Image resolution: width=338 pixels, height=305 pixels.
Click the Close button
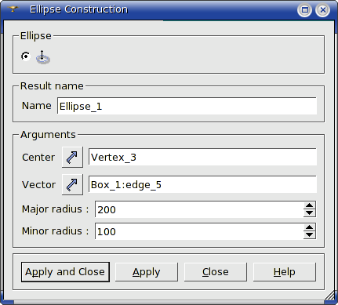pyautogui.click(x=216, y=272)
